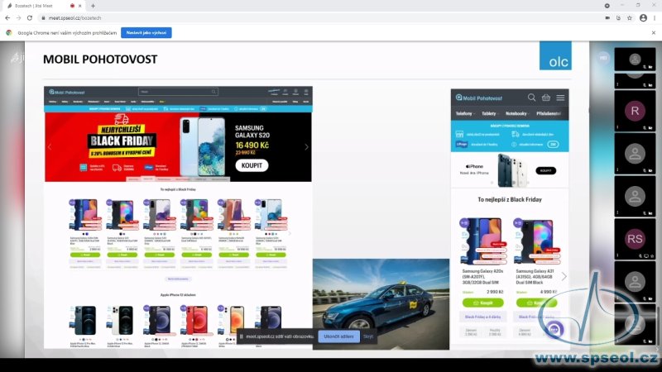The height and width of the screenshot is (372, 662).
Task: Click the Black Friday promo banner graphic
Action: [x=122, y=141]
